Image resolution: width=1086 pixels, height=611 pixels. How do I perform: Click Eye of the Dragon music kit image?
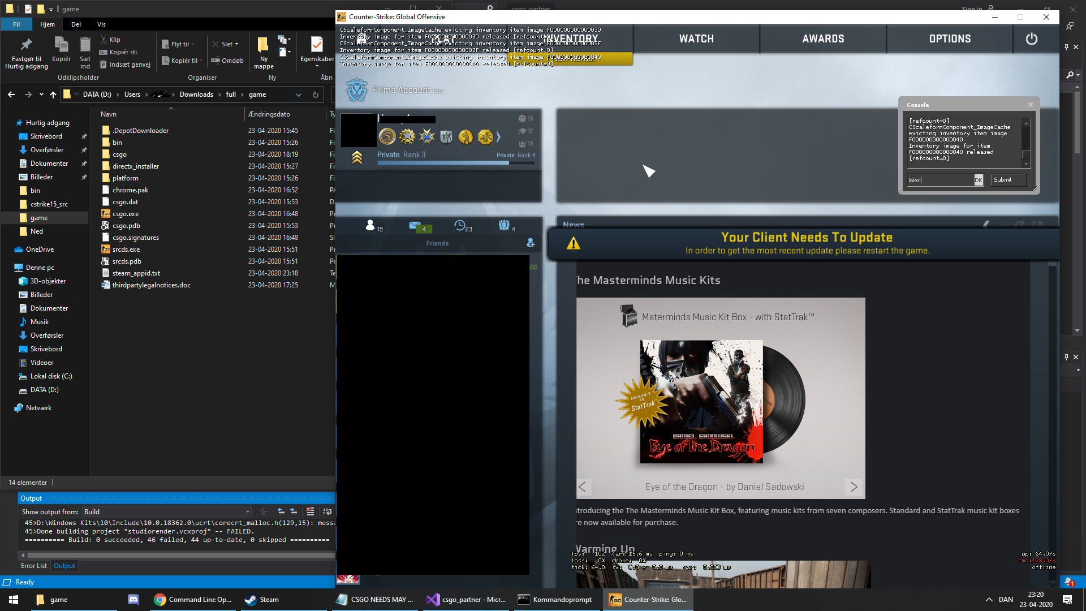701,402
